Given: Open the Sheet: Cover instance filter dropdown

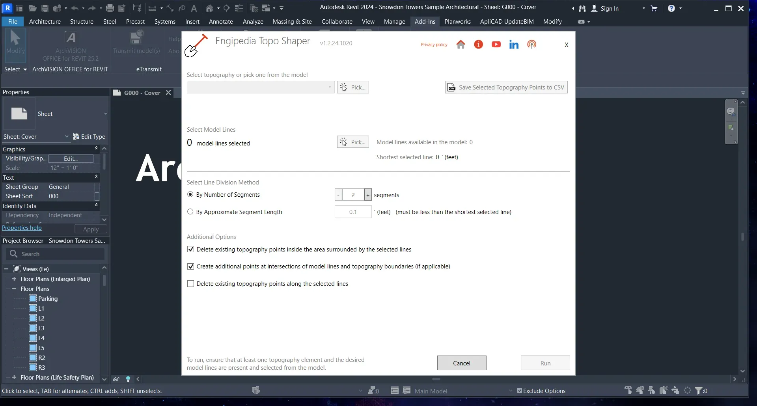Looking at the screenshot, I should (x=67, y=136).
